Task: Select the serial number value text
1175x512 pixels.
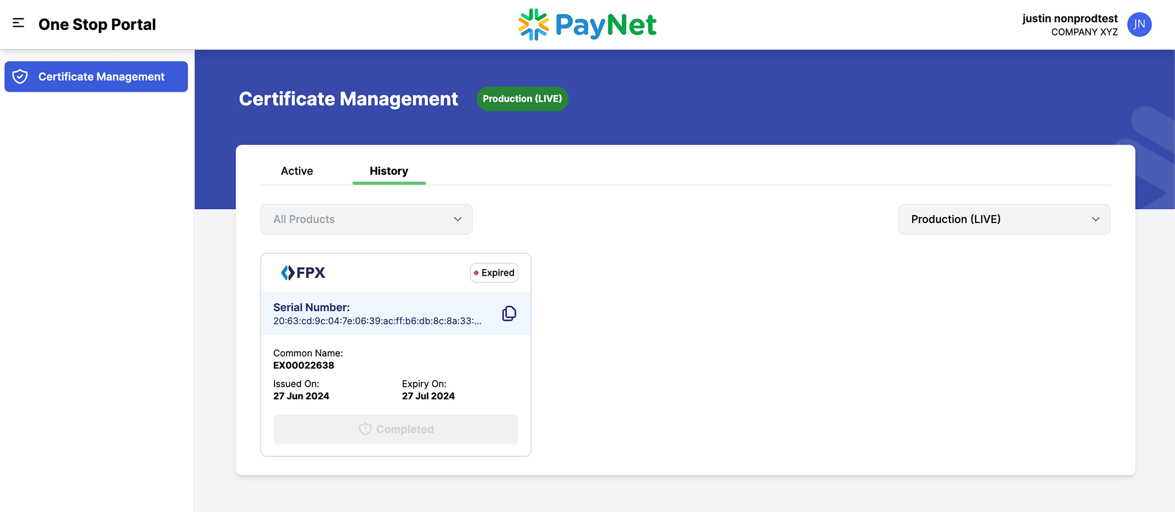Action: 377,321
